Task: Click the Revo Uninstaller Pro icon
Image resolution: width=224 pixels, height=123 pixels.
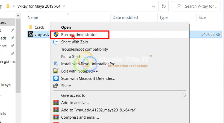Action: point(56,64)
